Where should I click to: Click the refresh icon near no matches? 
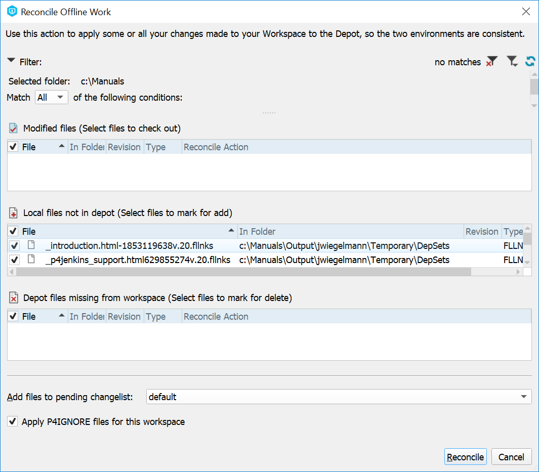tap(530, 62)
